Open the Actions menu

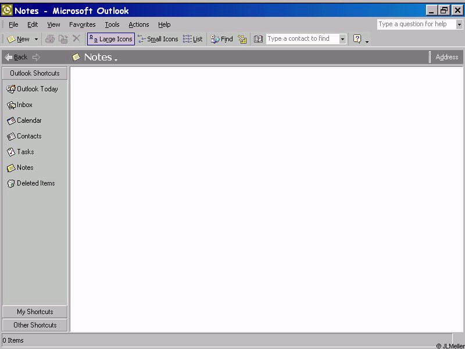(139, 24)
